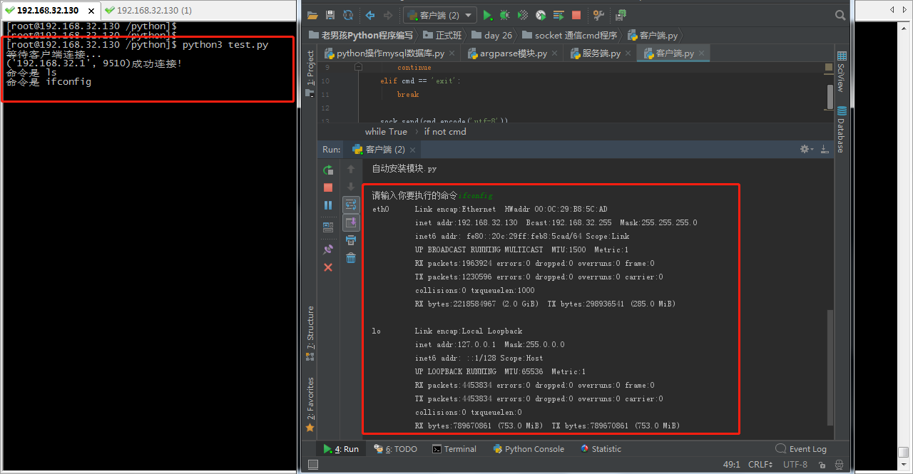
Task: Click 'while True' code breadcrumb
Action: pyautogui.click(x=386, y=132)
